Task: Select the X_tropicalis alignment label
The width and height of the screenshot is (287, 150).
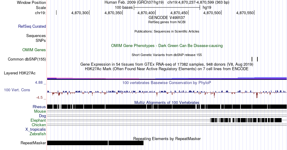Action: click(x=36, y=130)
